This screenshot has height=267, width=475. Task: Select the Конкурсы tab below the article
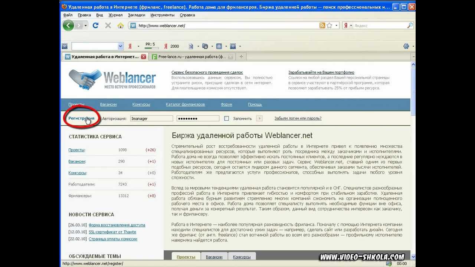click(242, 257)
